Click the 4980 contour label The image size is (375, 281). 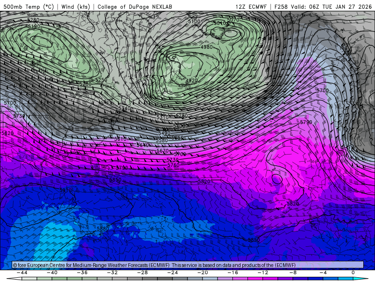click(x=207, y=47)
